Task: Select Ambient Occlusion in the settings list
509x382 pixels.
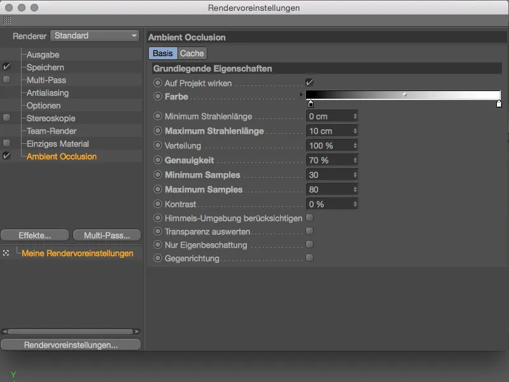Action: (x=62, y=156)
